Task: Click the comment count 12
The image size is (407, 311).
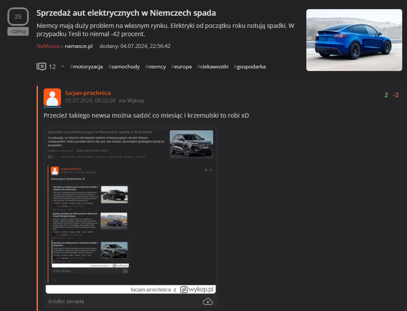Action: [52, 67]
